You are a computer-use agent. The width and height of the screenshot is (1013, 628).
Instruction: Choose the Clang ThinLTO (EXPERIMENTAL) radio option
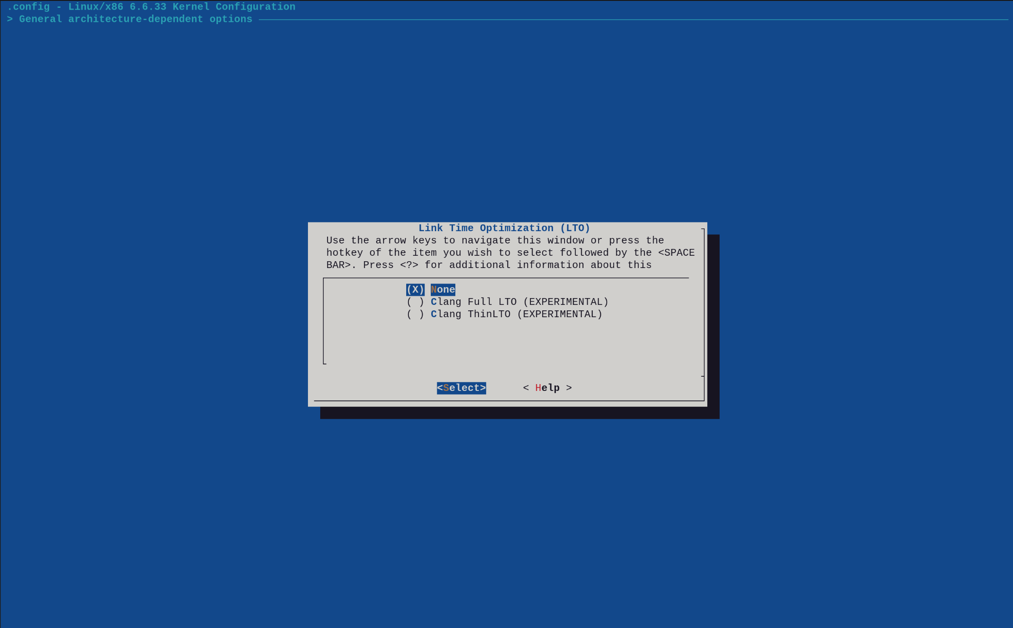(x=504, y=314)
